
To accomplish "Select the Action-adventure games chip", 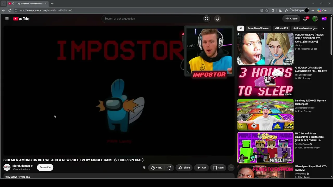I will tap(305, 28).
